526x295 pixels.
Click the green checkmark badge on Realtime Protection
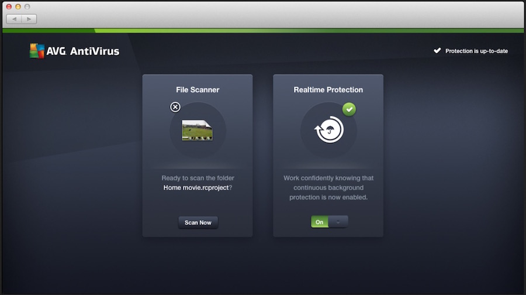(349, 109)
